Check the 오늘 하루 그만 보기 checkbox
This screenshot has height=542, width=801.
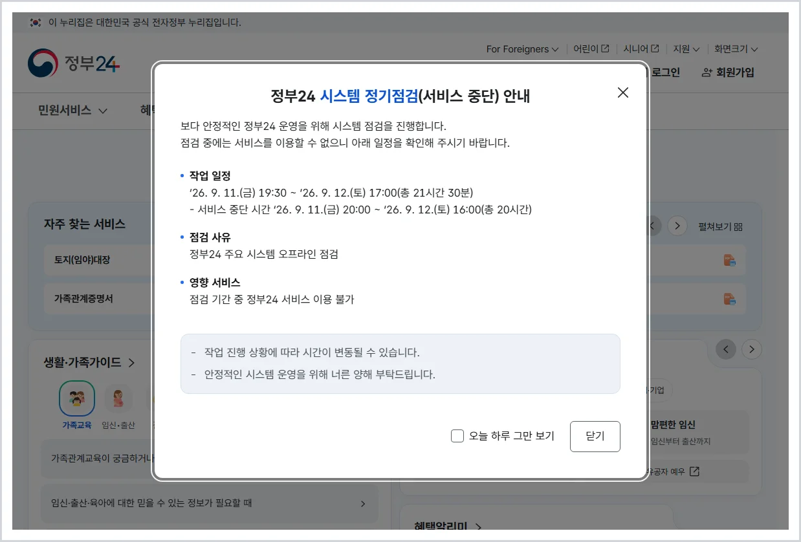(457, 436)
